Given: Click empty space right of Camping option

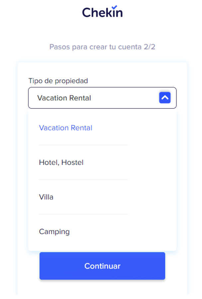Looking at the screenshot, I should [x=133, y=232].
